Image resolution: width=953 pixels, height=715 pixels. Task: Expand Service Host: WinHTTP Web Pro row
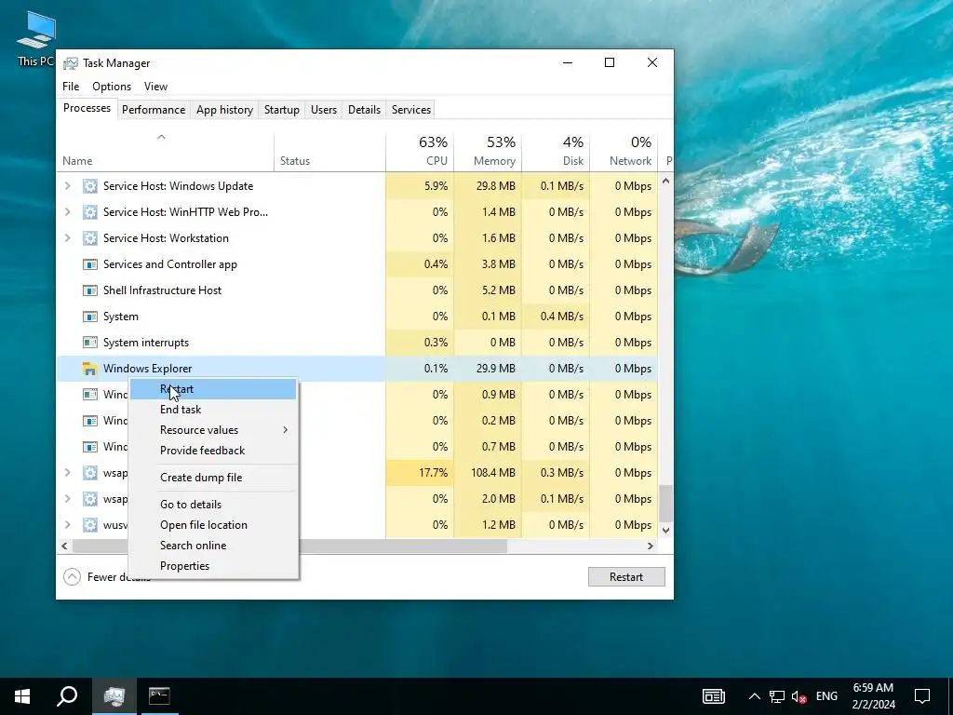(67, 212)
